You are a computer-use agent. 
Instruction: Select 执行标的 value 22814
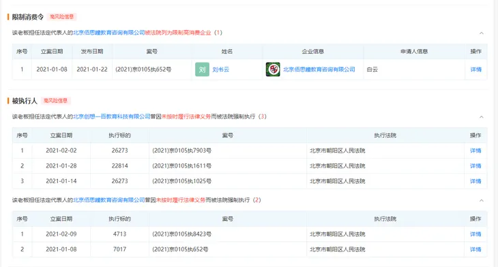click(120, 166)
